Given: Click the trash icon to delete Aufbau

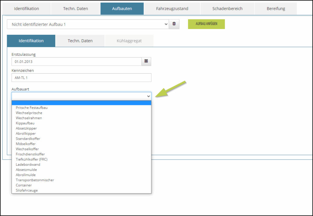Looking at the screenshot, I should [x=174, y=24].
